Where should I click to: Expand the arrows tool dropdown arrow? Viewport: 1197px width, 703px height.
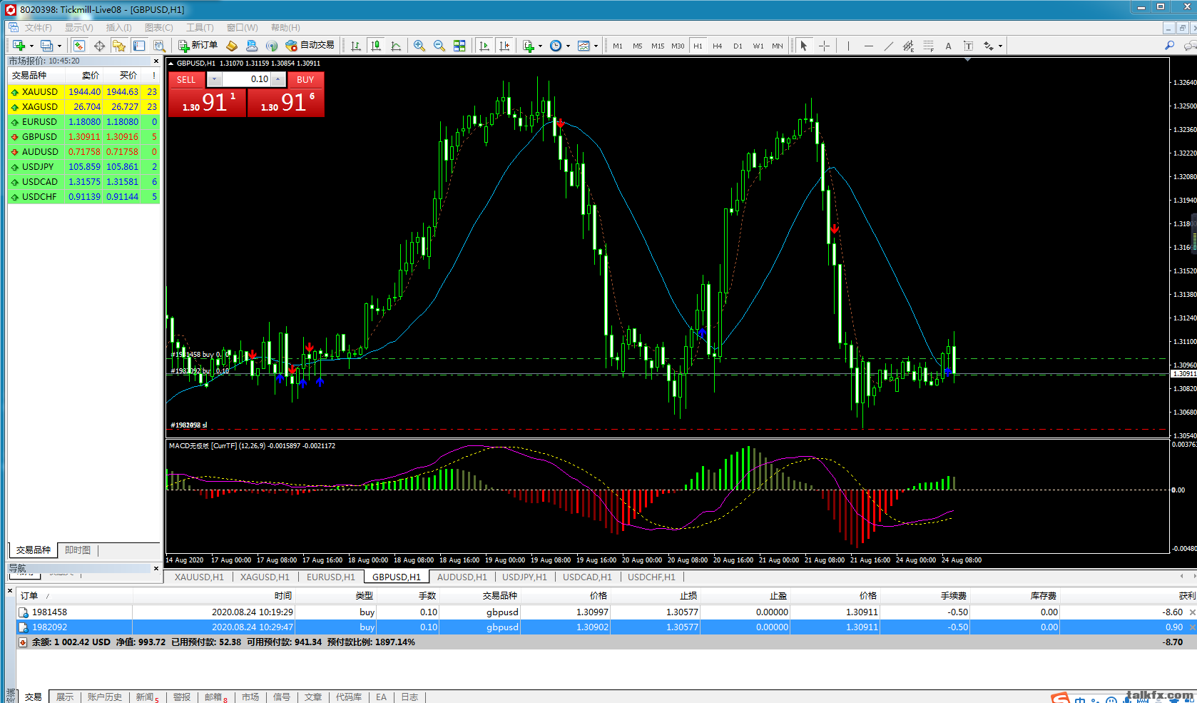[1000, 46]
